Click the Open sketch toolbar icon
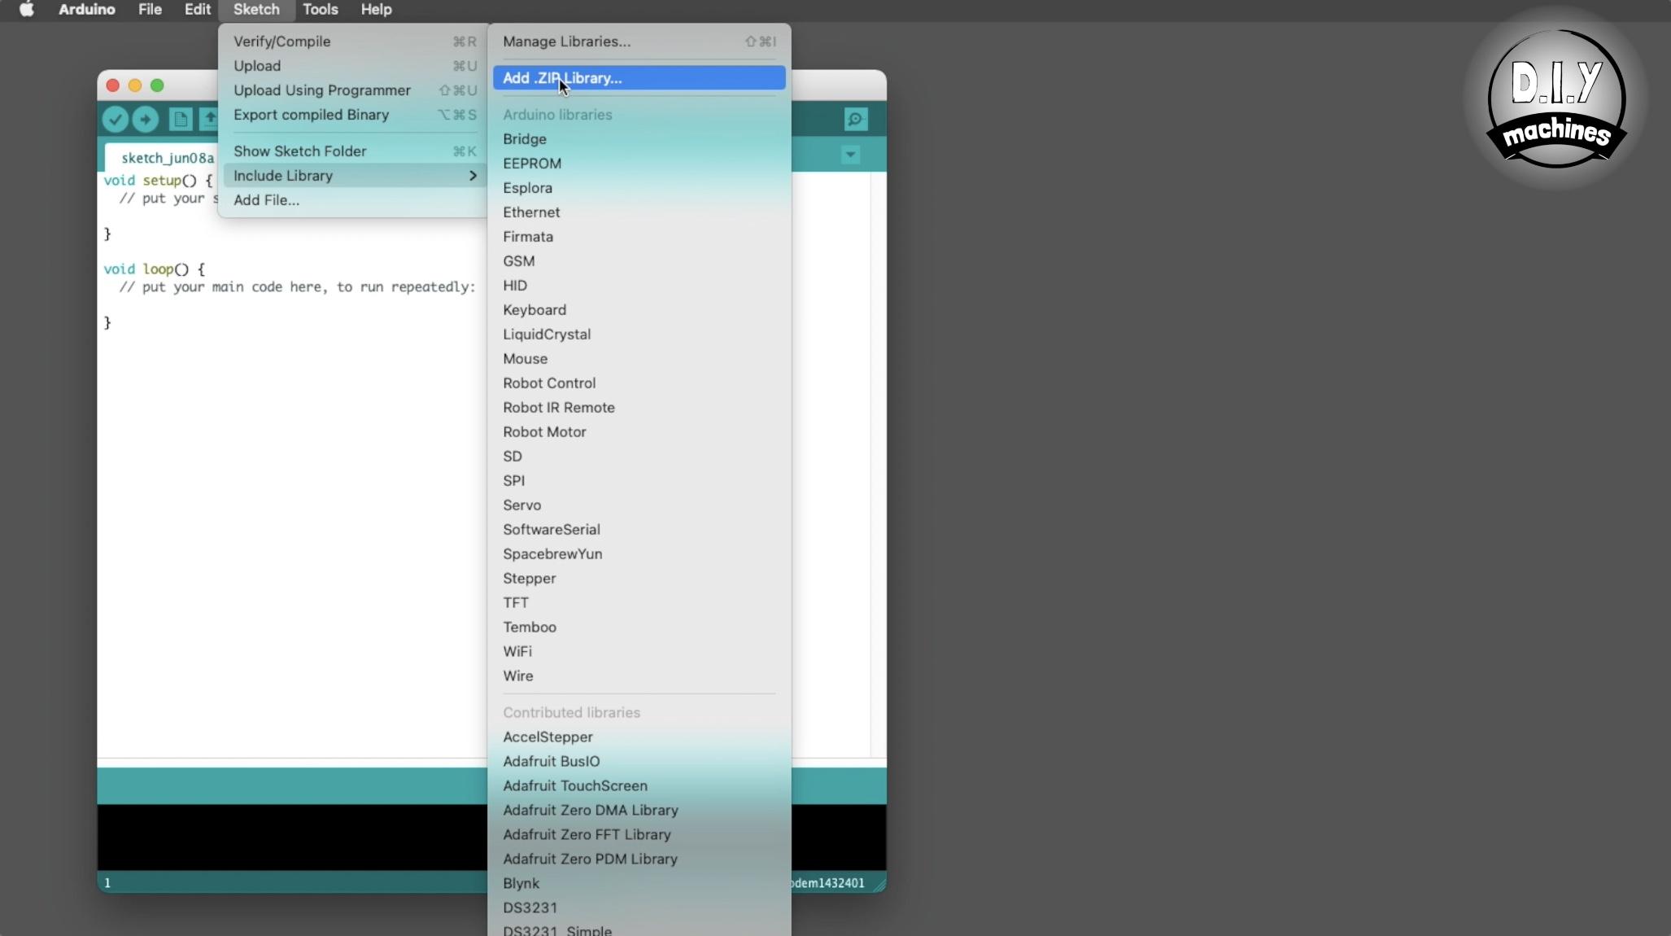This screenshot has height=936, width=1671. click(x=209, y=120)
